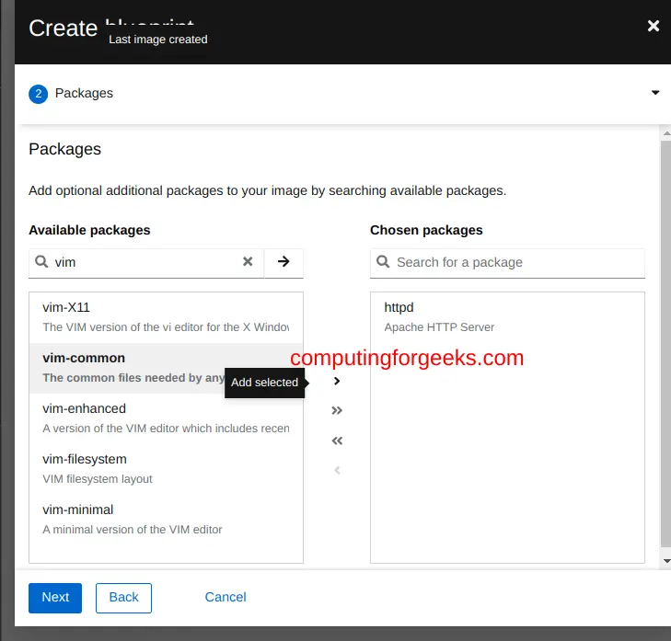Click the vim search field in Available packages
This screenshot has height=641, width=671.
pyautogui.click(x=146, y=262)
